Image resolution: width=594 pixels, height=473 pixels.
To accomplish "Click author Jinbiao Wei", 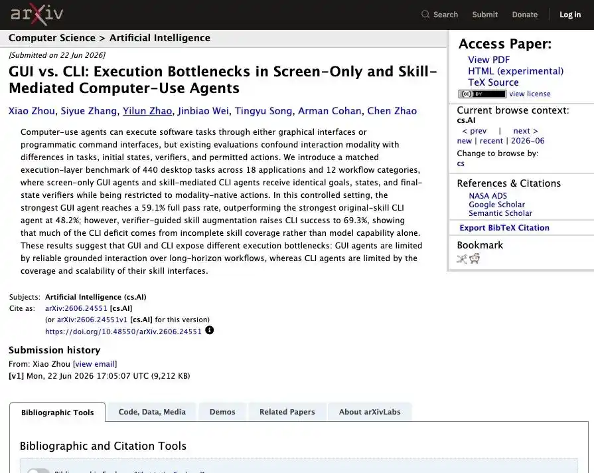I will (204, 111).
